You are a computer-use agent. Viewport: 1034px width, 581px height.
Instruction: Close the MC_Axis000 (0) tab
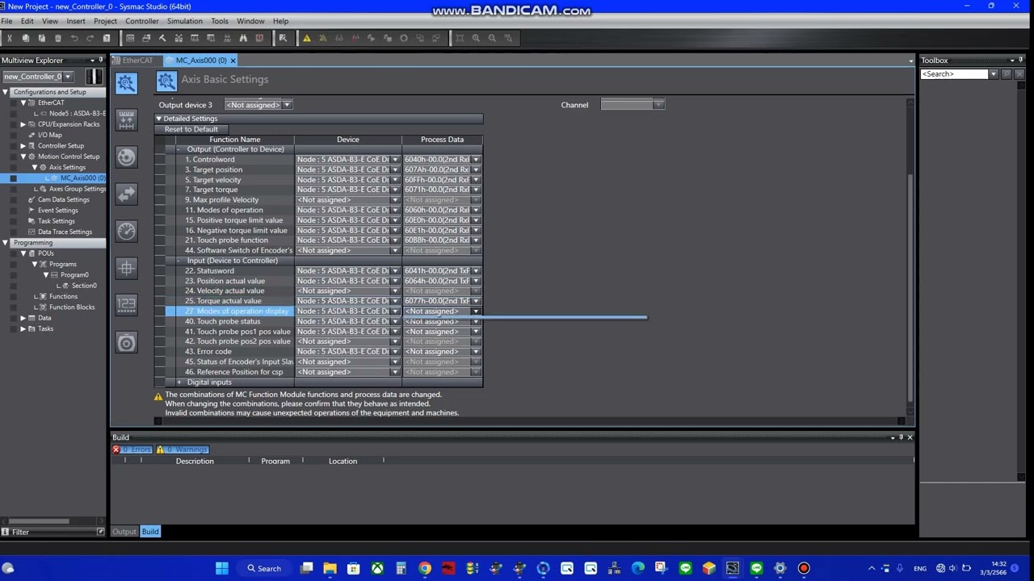(233, 61)
